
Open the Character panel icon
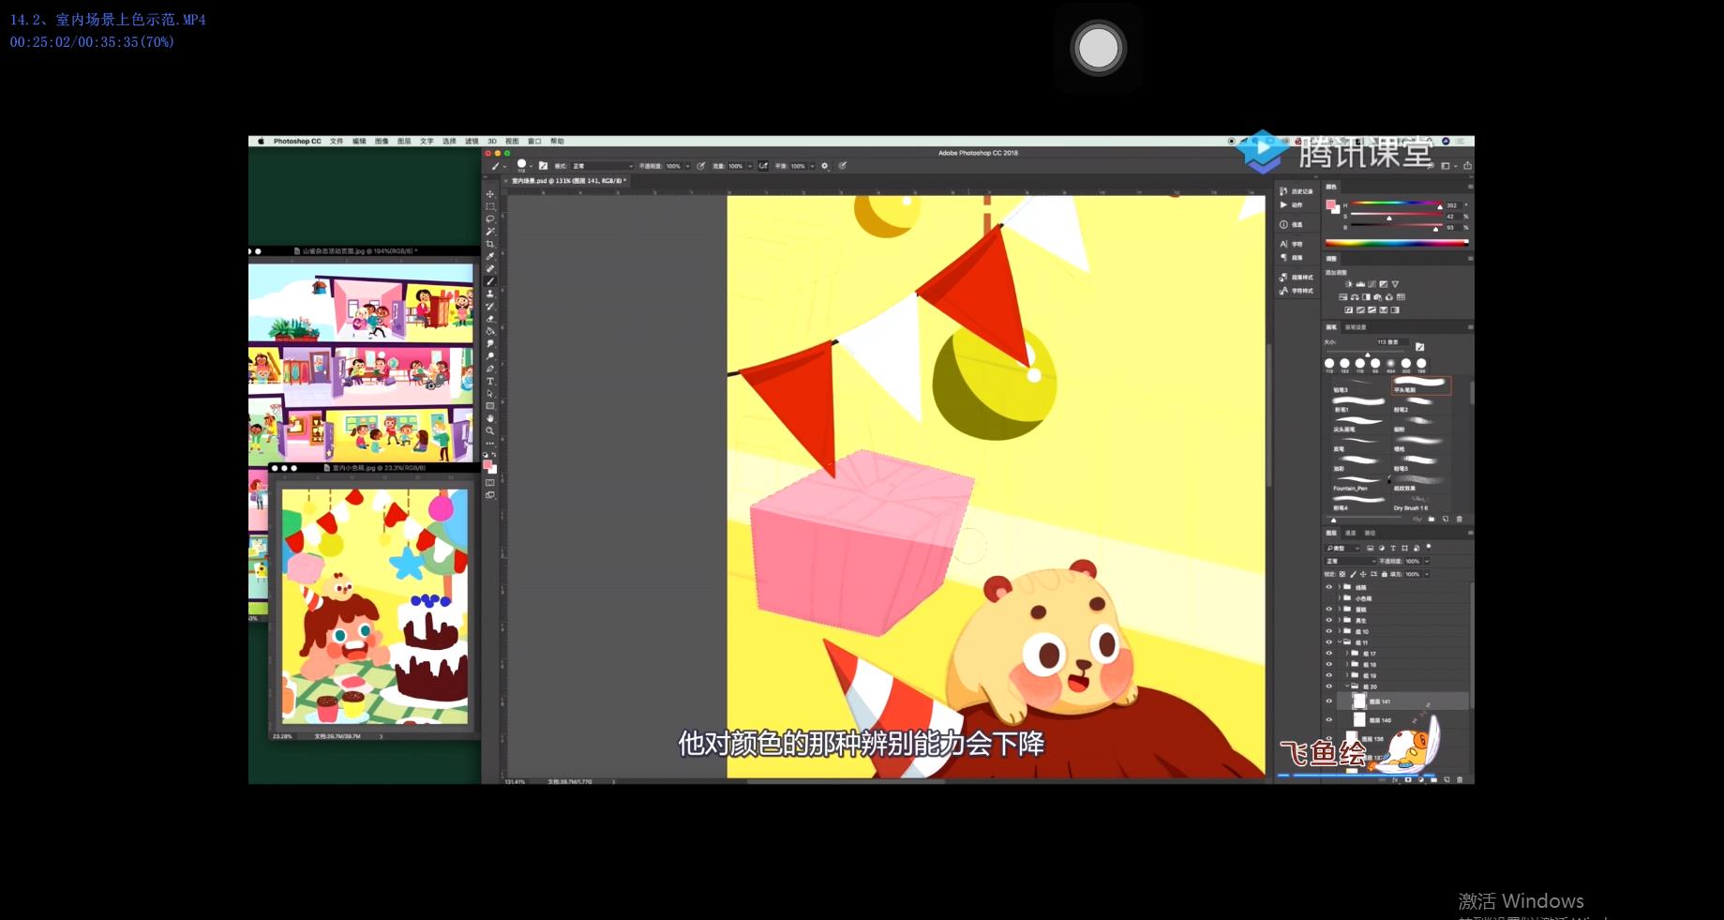pos(1283,244)
